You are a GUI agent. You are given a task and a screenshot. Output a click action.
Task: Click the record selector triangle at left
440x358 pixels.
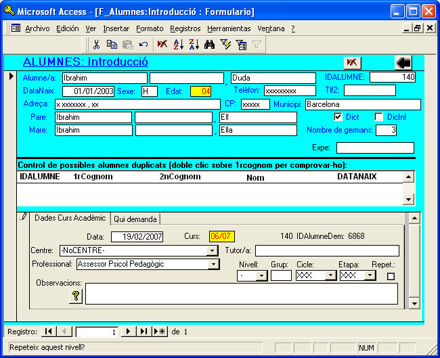pyautogui.click(x=12, y=76)
